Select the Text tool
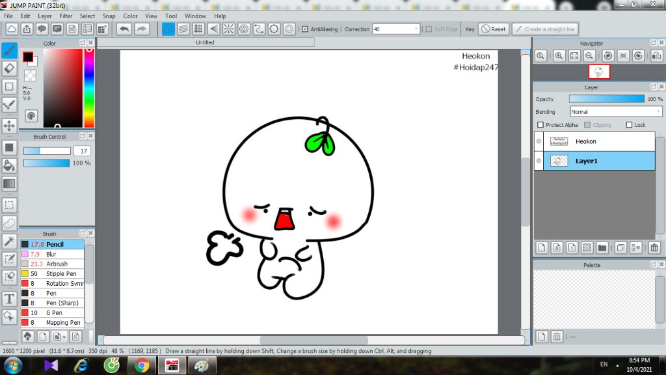The width and height of the screenshot is (666, 375). click(9, 299)
